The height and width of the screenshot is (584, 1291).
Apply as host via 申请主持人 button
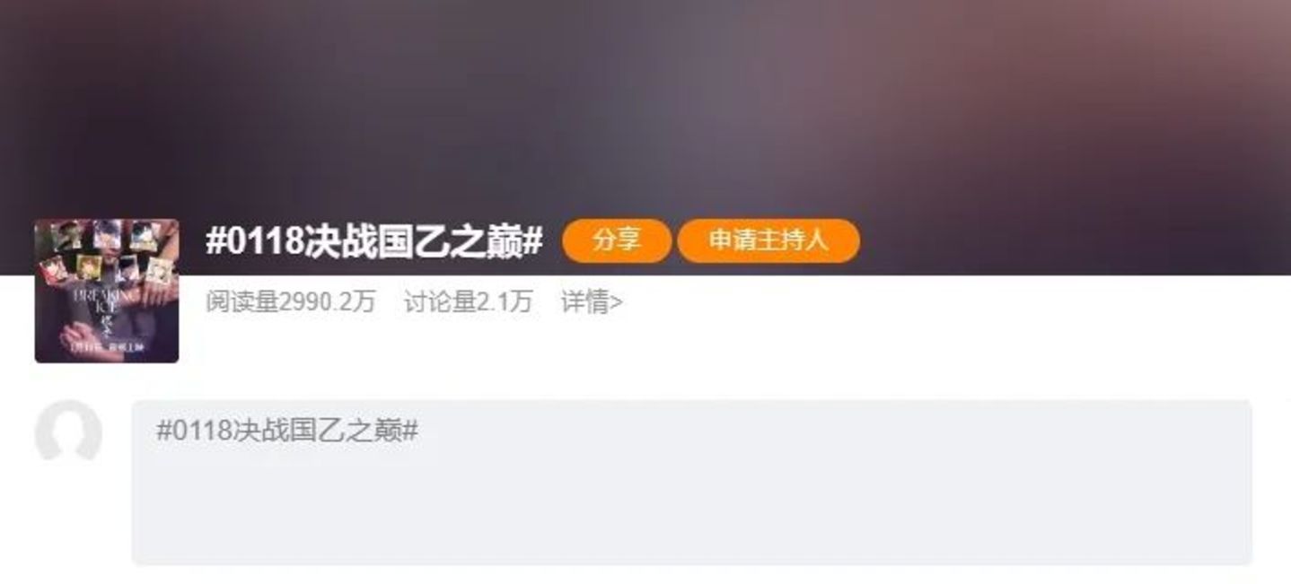[x=768, y=240]
